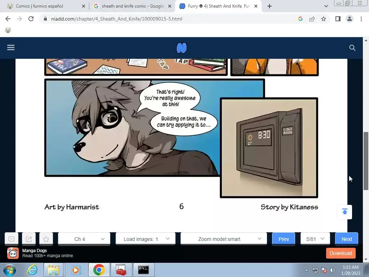The width and height of the screenshot is (369, 277).
Task: Click the share icon in reader bar
Action: pyautogui.click(x=29, y=239)
